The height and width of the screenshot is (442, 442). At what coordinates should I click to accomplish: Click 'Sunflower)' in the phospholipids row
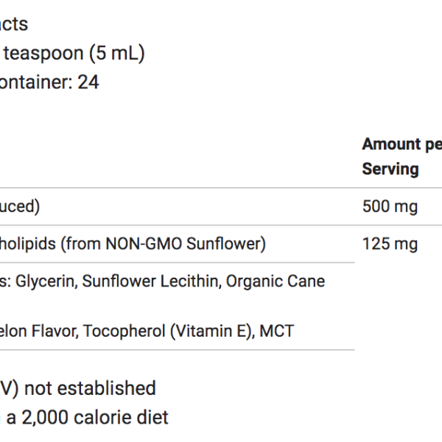point(226,244)
